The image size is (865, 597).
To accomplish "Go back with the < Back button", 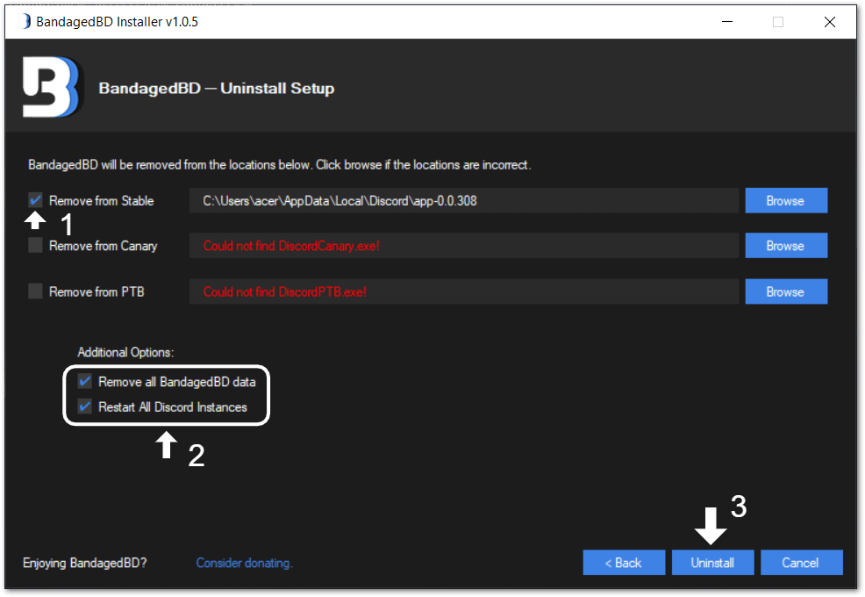I will 624,563.
